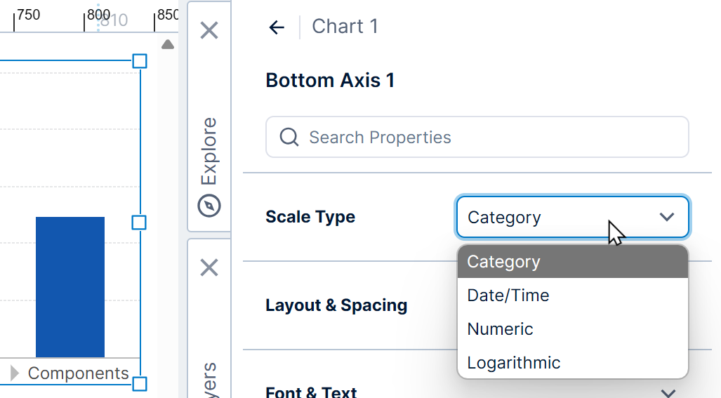Image resolution: width=721 pixels, height=398 pixels.
Task: Collapse the Scale Type combo box chevron
Action: point(667,217)
